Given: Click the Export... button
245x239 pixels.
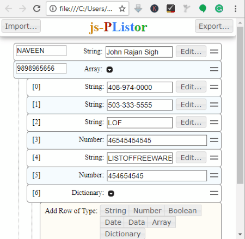Looking at the screenshot, I should 214,26.
